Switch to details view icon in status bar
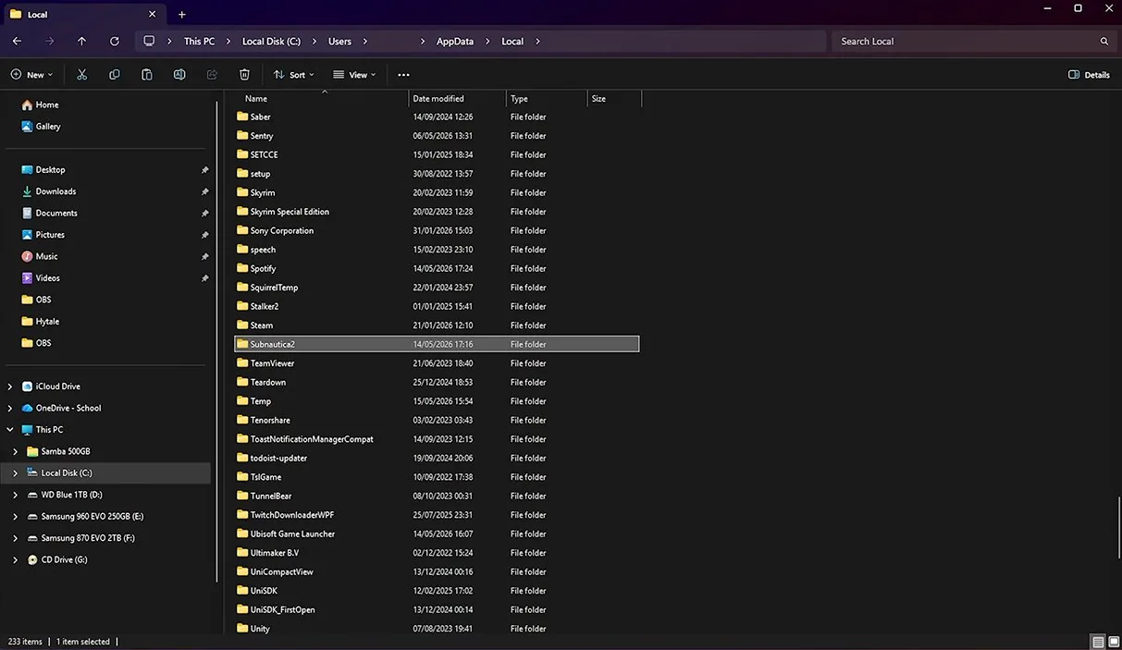This screenshot has height=650, width=1122. 1098,642
